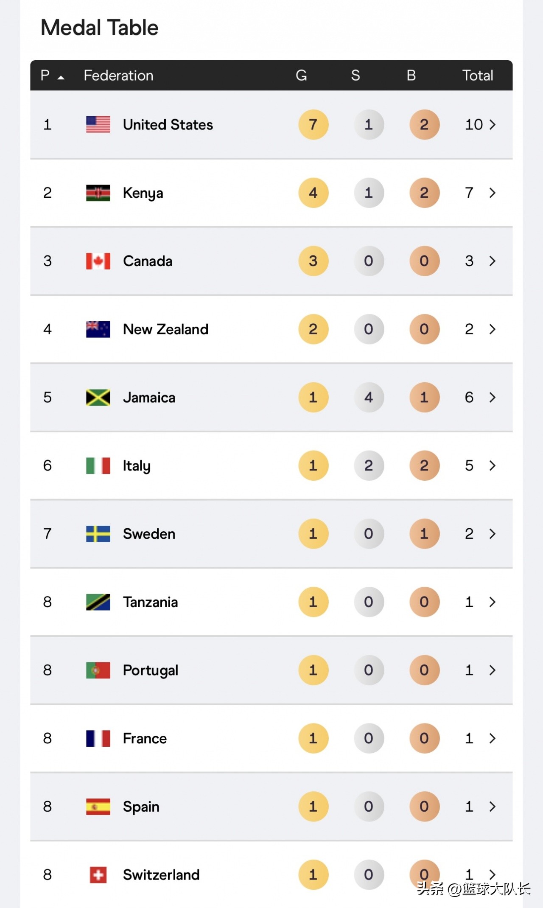Click the Canada flag icon

coord(98,261)
